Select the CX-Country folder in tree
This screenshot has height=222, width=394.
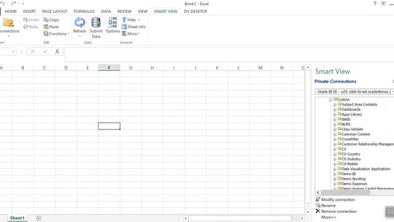click(x=351, y=154)
